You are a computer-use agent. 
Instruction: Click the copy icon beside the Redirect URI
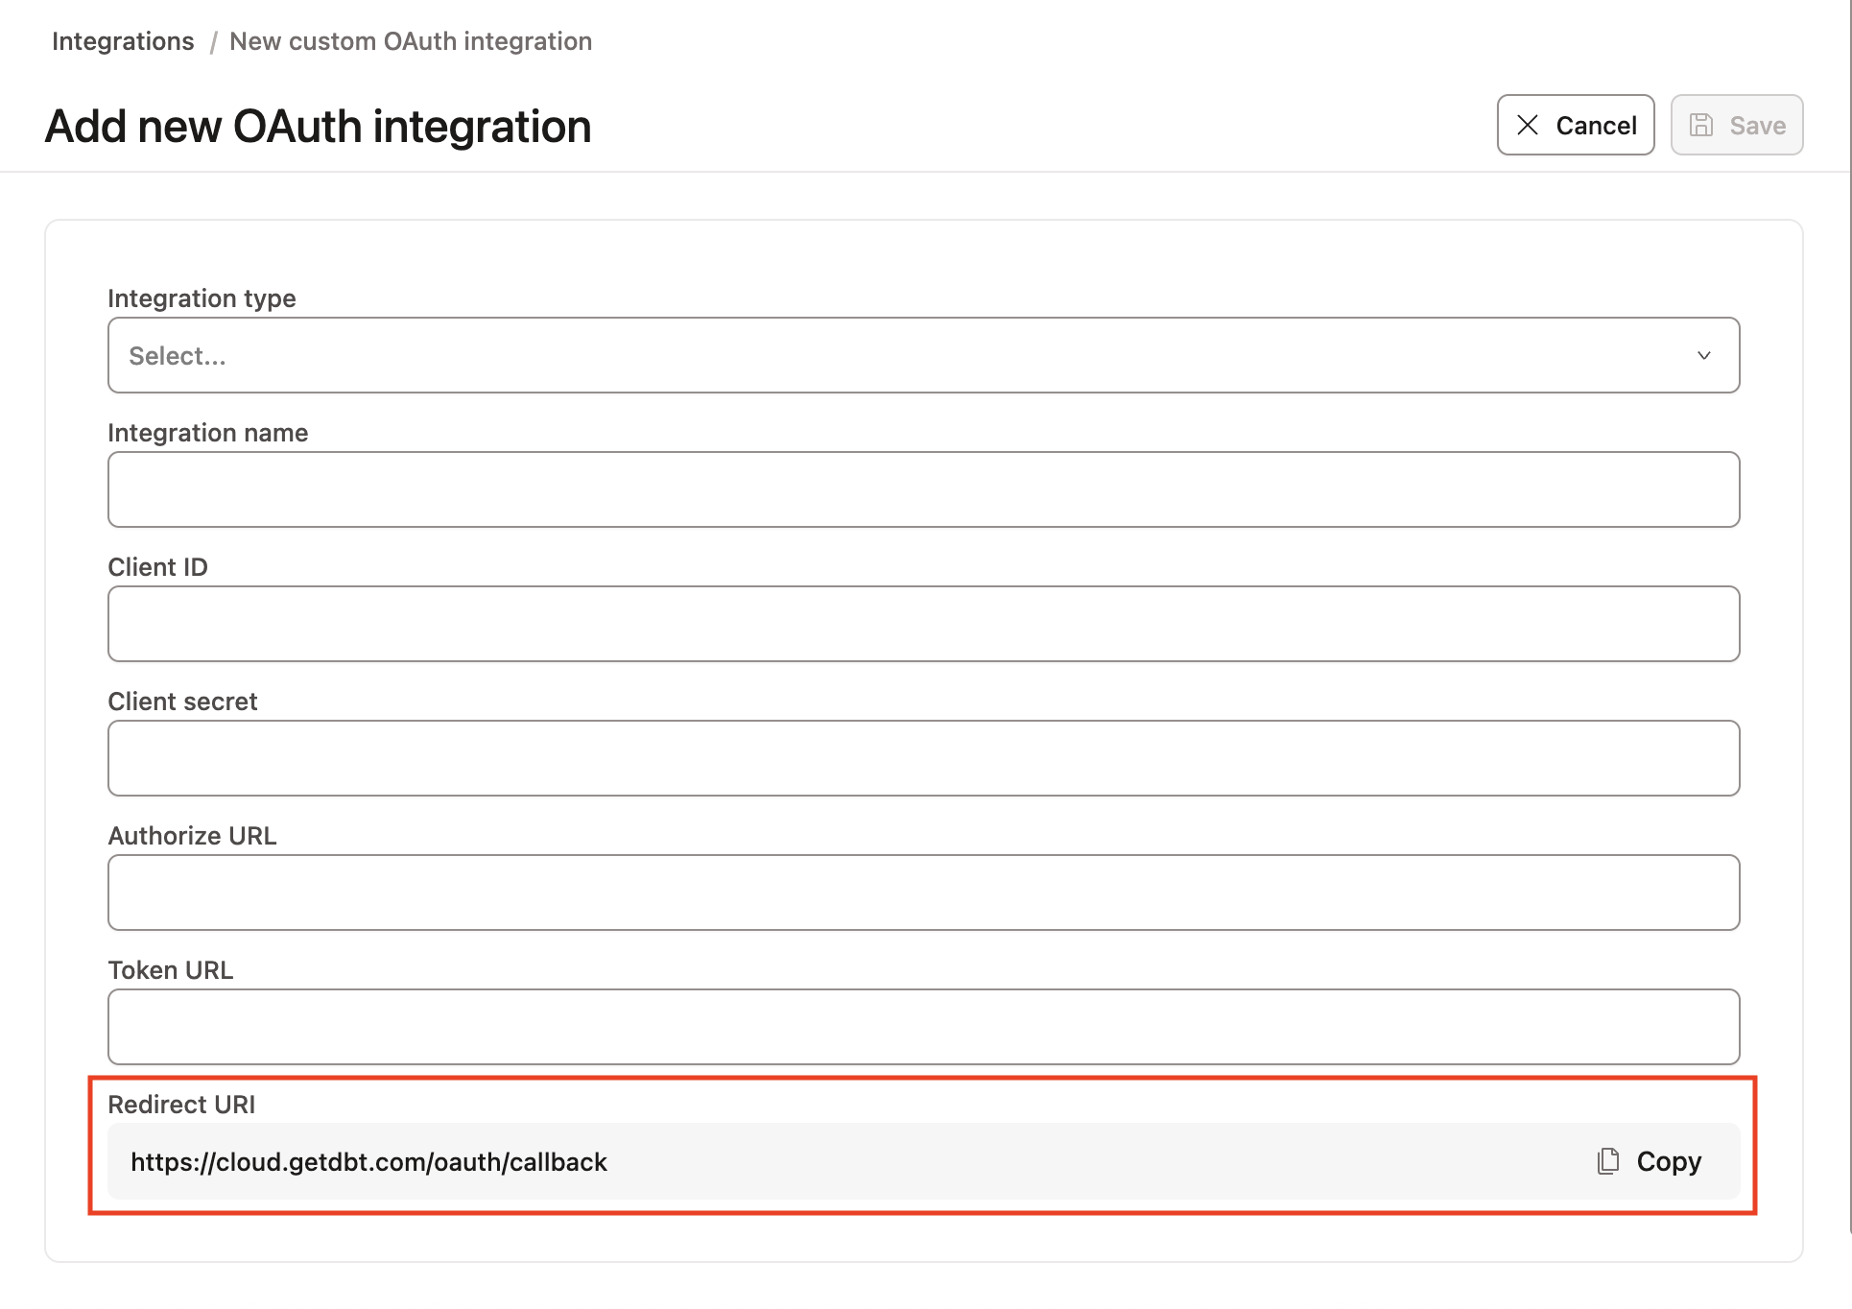point(1607,1161)
